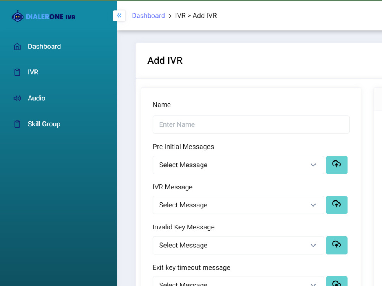The height and width of the screenshot is (286, 382).
Task: Follow the Dashboard breadcrumb link
Action: (x=148, y=16)
